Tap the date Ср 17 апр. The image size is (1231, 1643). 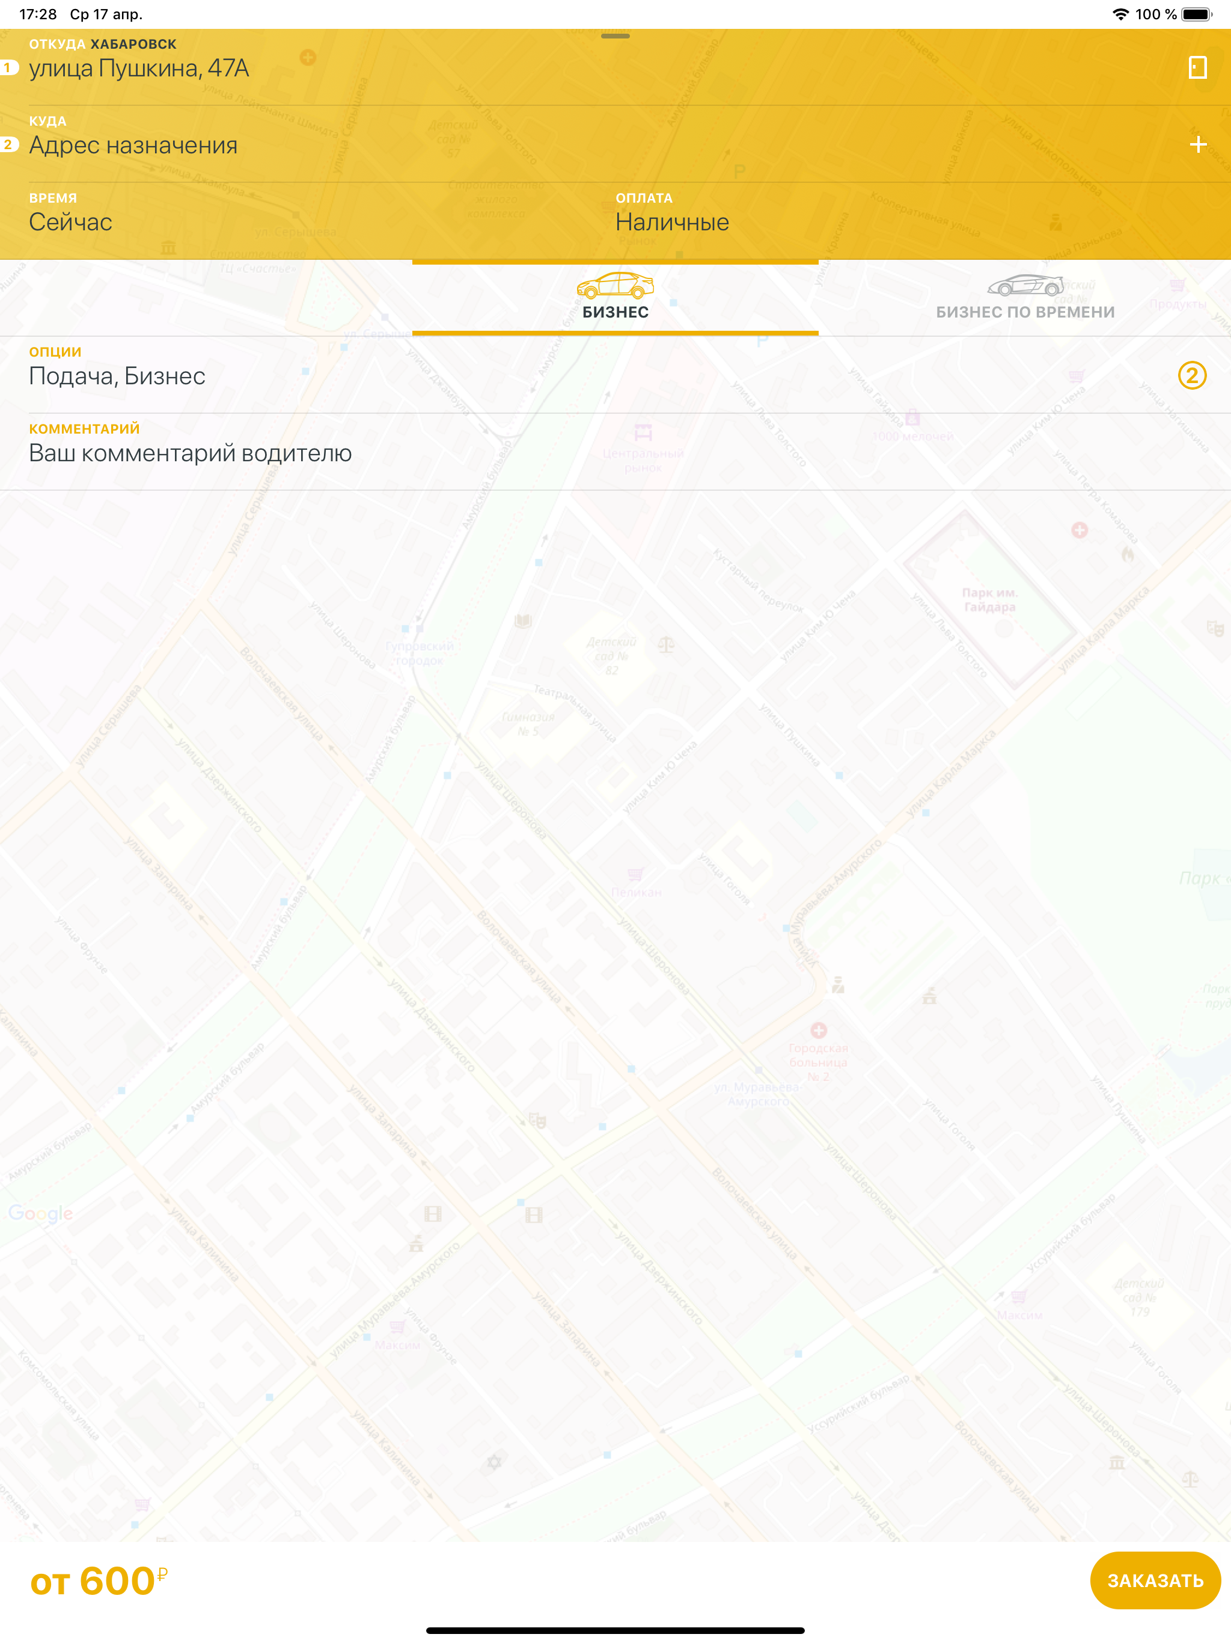pyautogui.click(x=106, y=14)
